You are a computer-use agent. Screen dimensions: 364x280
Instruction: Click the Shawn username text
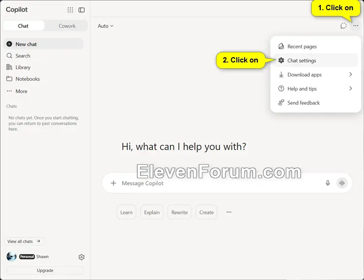(x=43, y=257)
